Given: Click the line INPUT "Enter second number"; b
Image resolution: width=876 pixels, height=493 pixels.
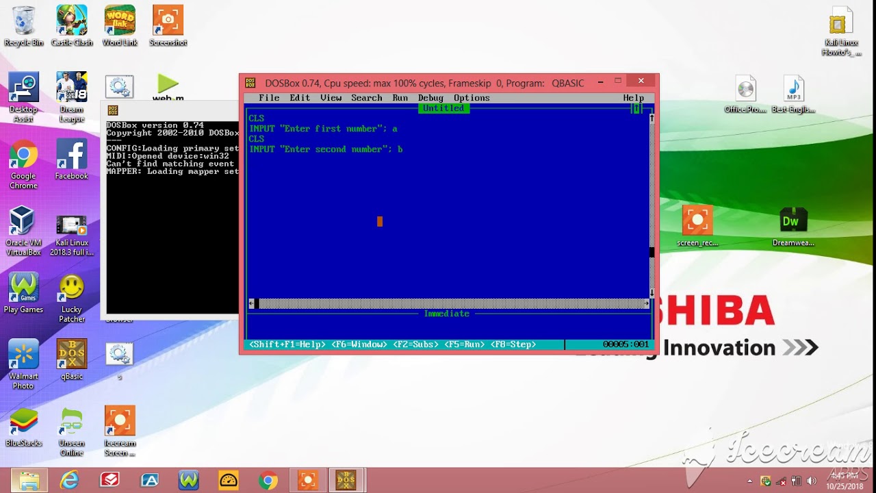Looking at the screenshot, I should tap(326, 149).
